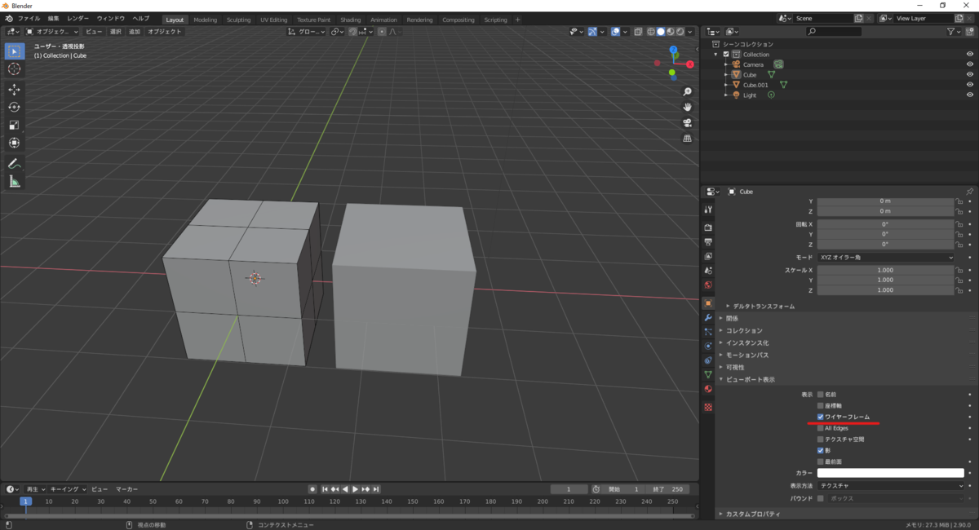This screenshot has width=979, height=530.
Task: Click the pan view hand icon
Action: pos(688,107)
